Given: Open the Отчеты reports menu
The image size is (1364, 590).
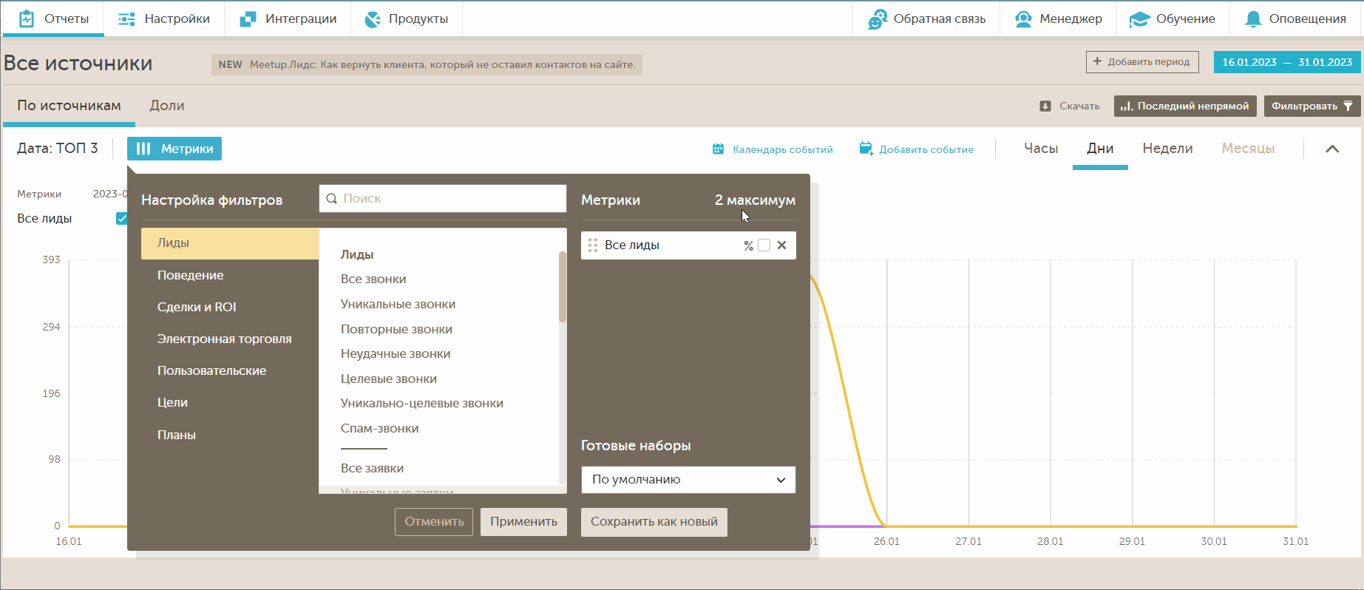Looking at the screenshot, I should [x=53, y=19].
